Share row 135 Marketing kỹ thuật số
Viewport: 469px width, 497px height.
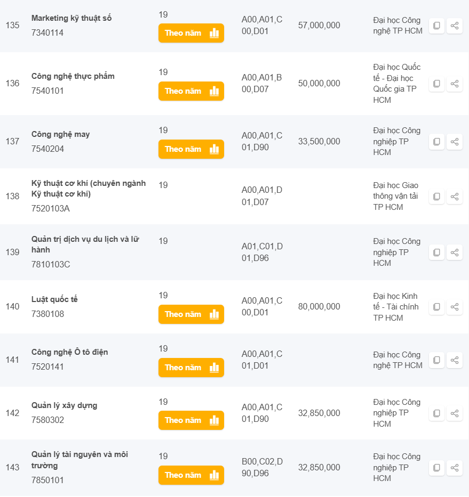pyautogui.click(x=455, y=26)
